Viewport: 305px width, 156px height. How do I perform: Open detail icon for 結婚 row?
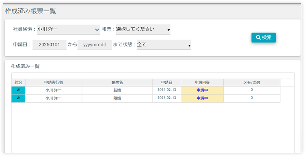click(x=18, y=91)
